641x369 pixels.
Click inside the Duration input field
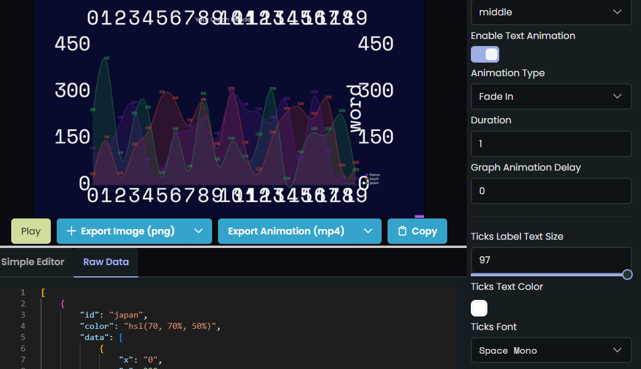551,143
